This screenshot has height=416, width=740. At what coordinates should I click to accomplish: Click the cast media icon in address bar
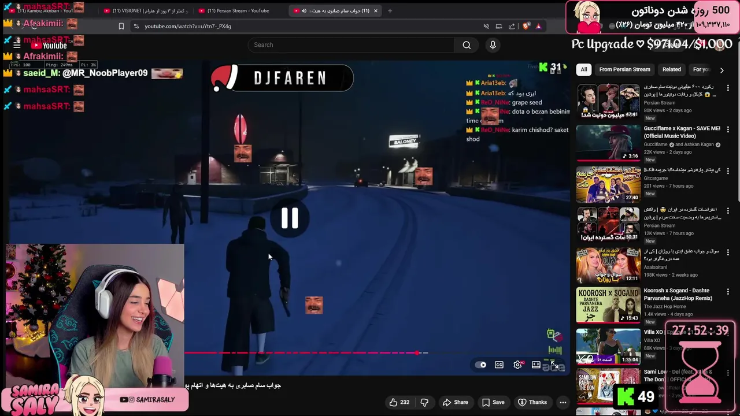pyautogui.click(x=498, y=26)
